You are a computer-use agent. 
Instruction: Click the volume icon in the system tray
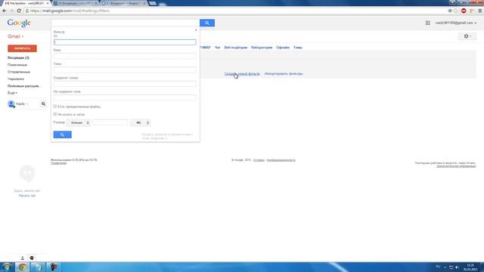pyautogui.click(x=458, y=267)
